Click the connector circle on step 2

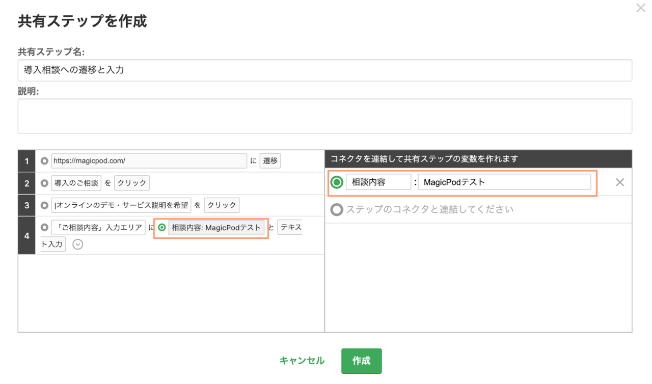coord(45,183)
